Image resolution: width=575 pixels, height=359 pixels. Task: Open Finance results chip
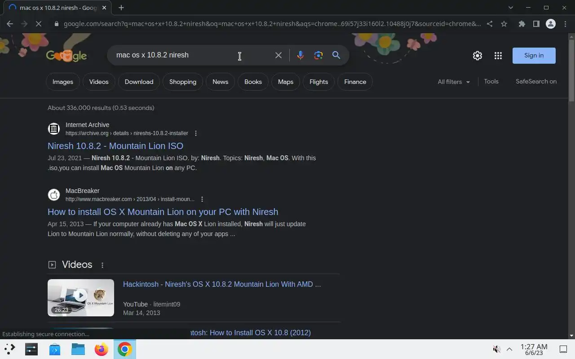(355, 82)
